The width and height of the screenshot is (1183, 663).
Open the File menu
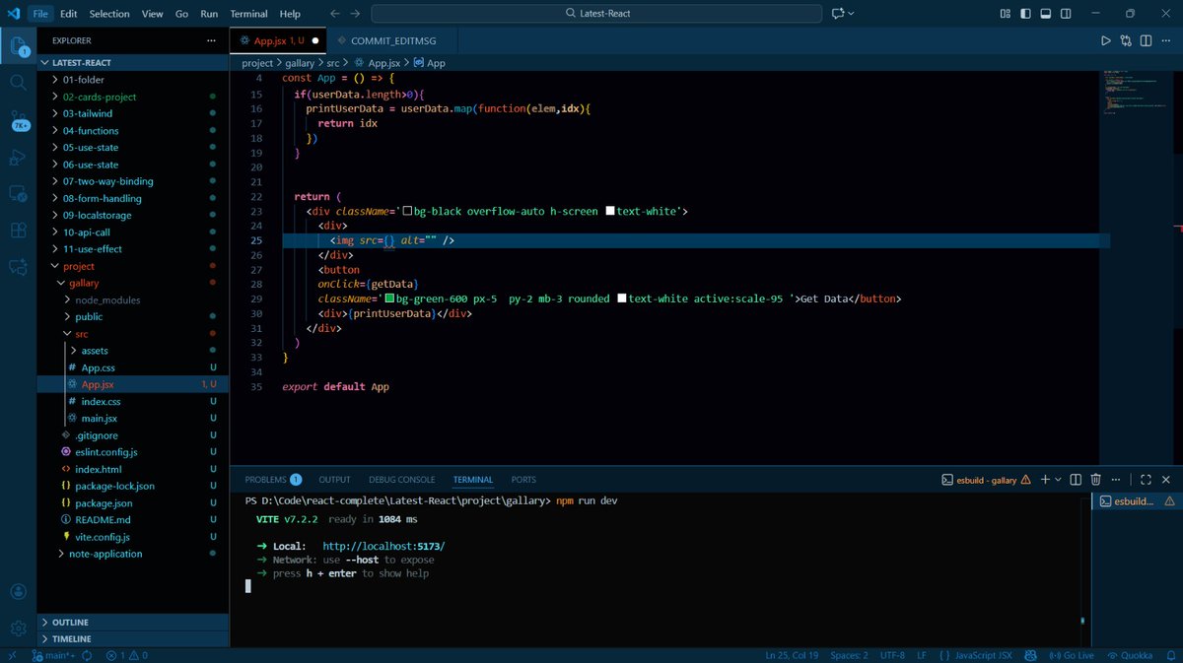click(39, 14)
